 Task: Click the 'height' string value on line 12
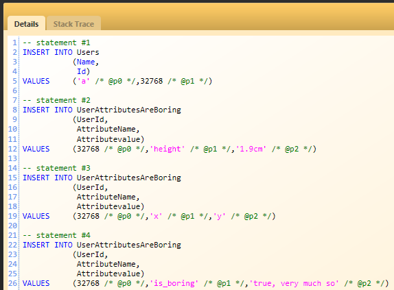[167, 149]
